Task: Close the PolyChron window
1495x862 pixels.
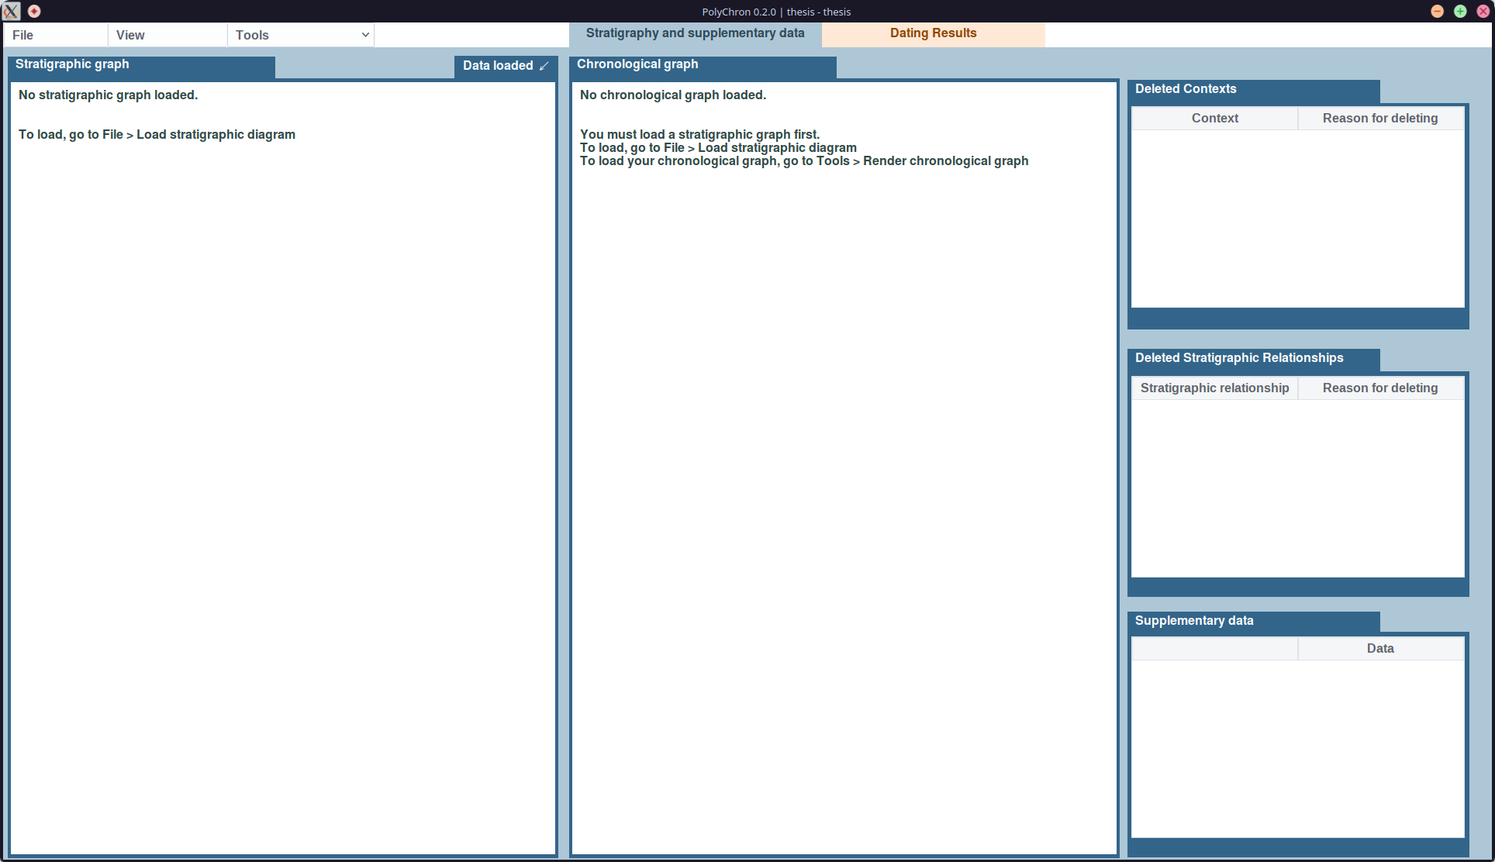Action: coord(1483,11)
